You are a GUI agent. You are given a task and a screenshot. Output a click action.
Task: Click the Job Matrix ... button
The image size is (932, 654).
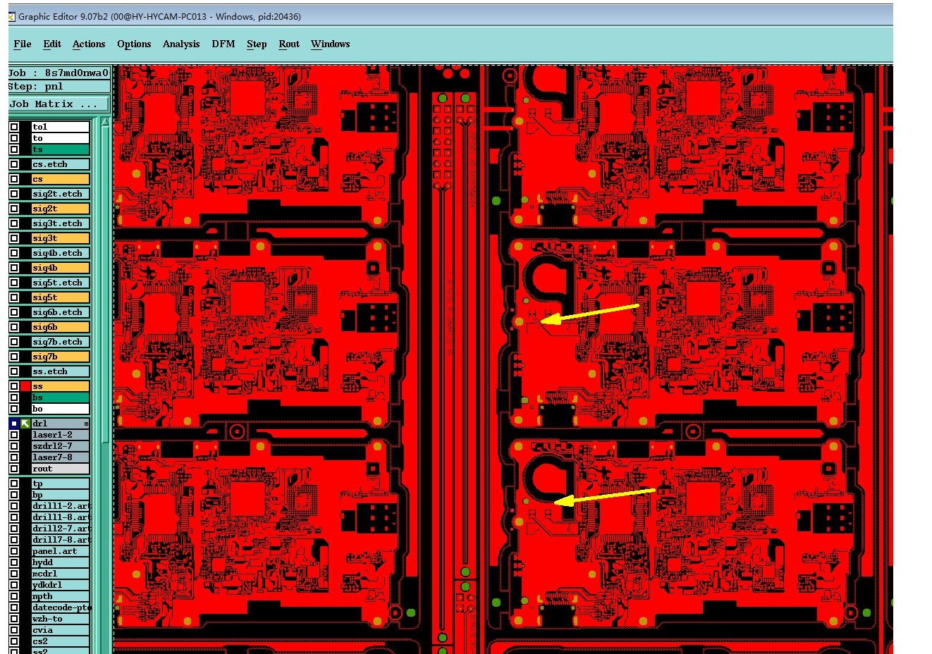click(59, 104)
